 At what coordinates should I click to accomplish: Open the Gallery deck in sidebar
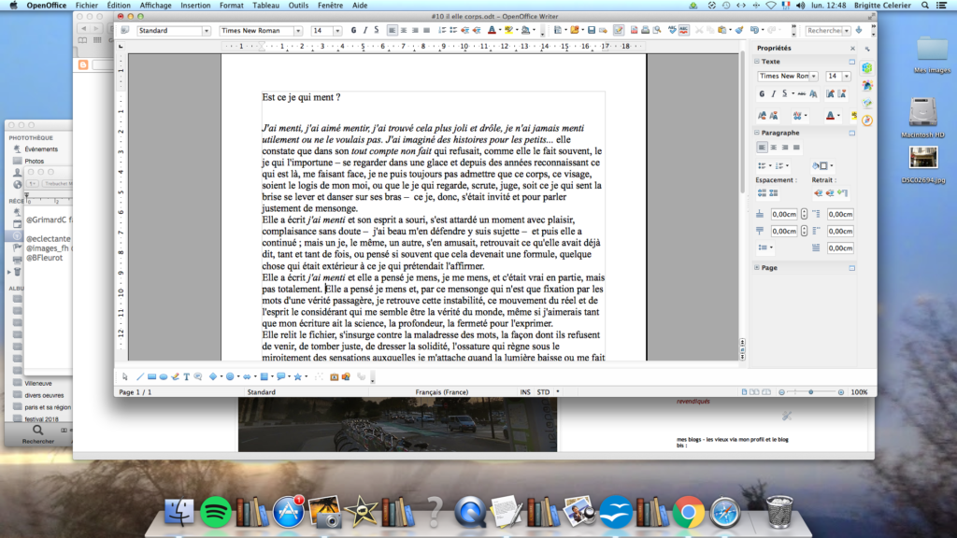tap(866, 103)
